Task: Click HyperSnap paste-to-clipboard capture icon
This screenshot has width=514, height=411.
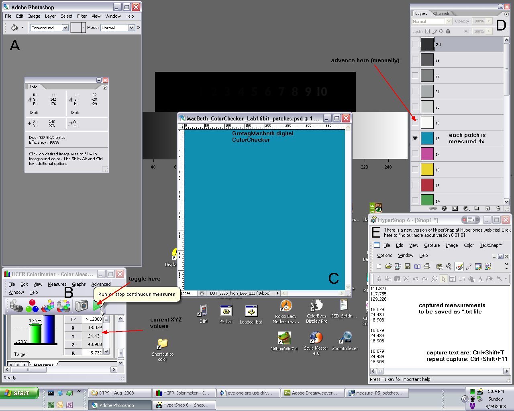Action: pyautogui.click(x=439, y=267)
